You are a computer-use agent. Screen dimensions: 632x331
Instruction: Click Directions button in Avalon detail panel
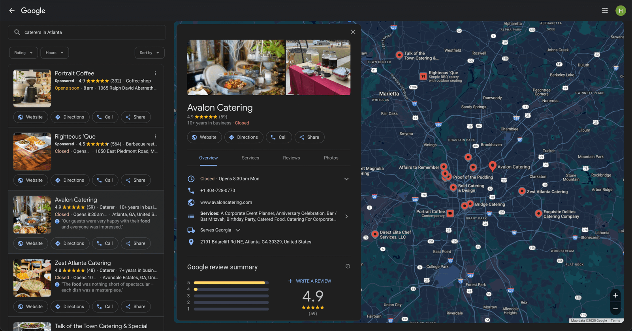(x=244, y=137)
